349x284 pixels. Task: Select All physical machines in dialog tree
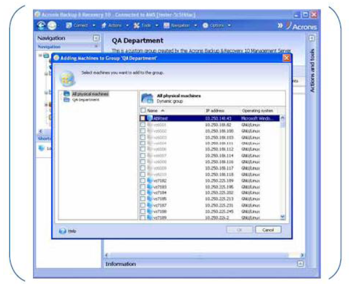click(x=90, y=94)
